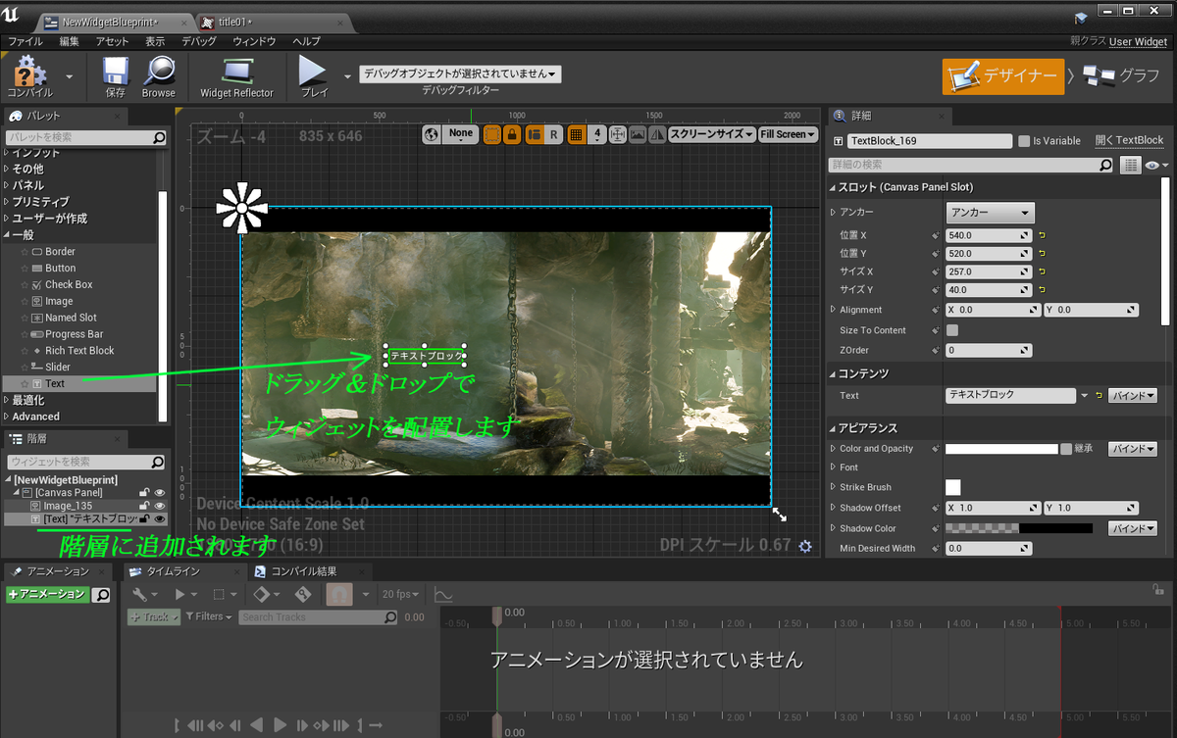1177x738 pixels.
Task: Click the Shadow Color swatch bar
Action: click(1019, 528)
